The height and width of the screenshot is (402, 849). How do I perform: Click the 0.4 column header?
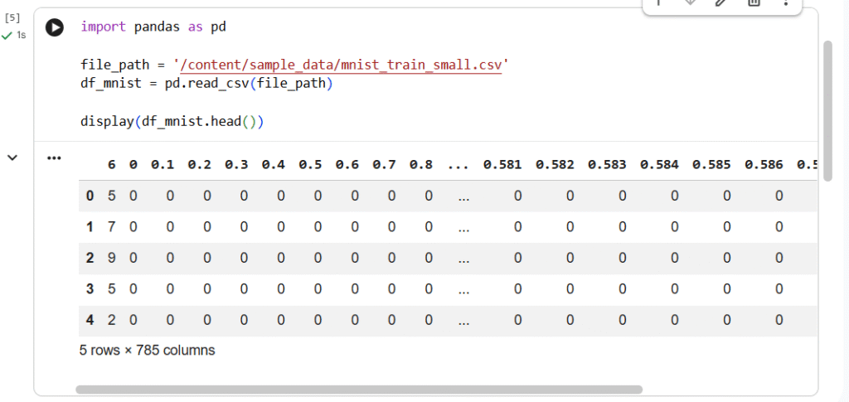click(273, 165)
